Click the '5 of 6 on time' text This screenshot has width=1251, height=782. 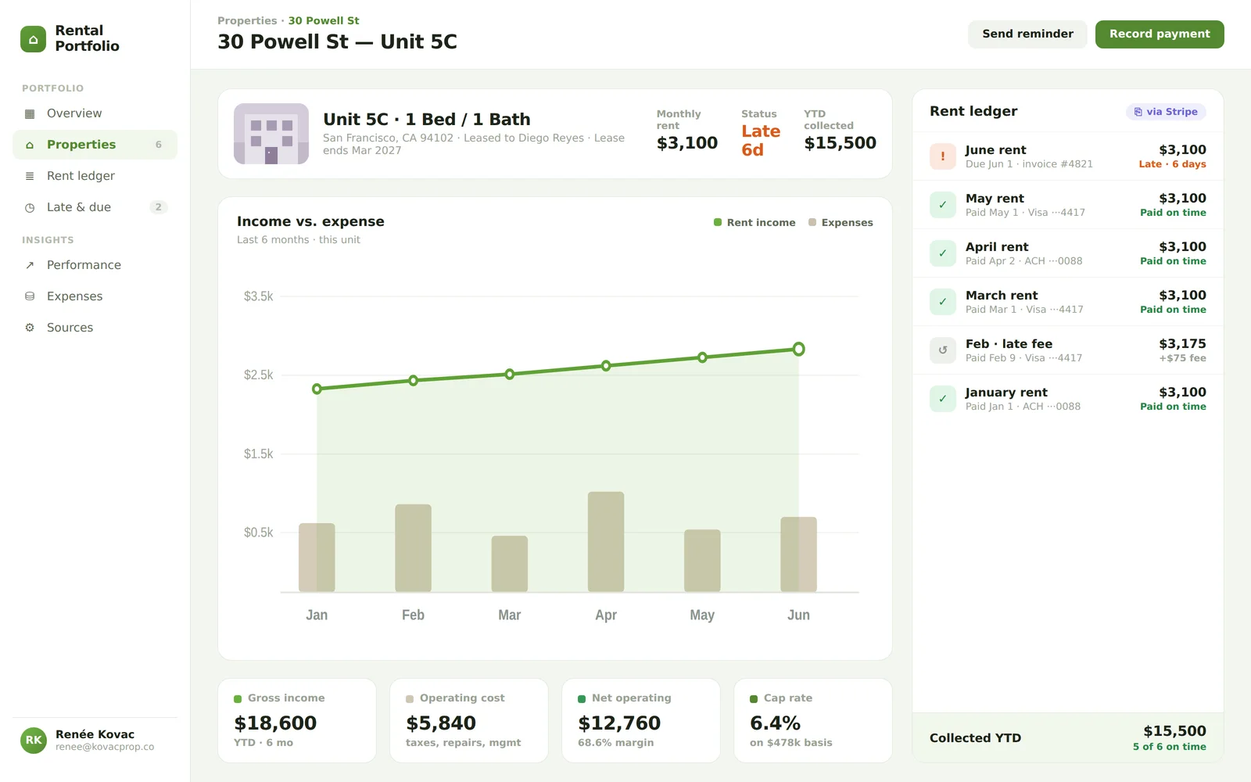pyautogui.click(x=1170, y=747)
